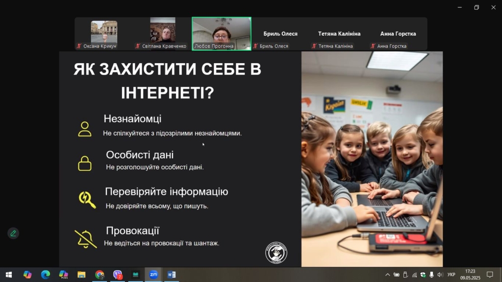Click the green annotation pencil icon

click(x=13, y=233)
